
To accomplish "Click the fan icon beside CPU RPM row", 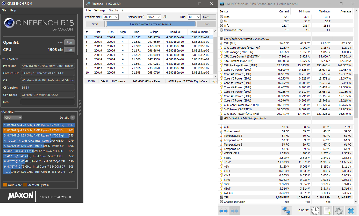I will (221, 197).
